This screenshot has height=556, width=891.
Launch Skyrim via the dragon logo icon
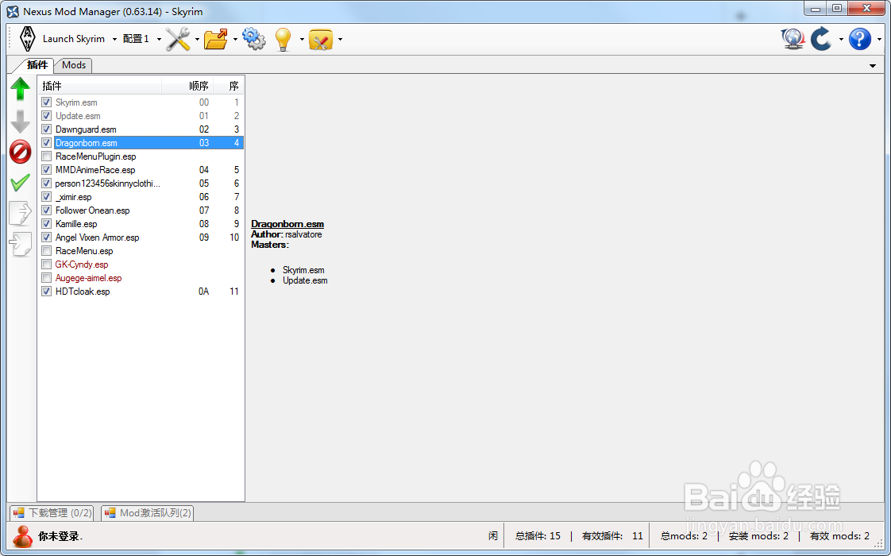pos(27,39)
